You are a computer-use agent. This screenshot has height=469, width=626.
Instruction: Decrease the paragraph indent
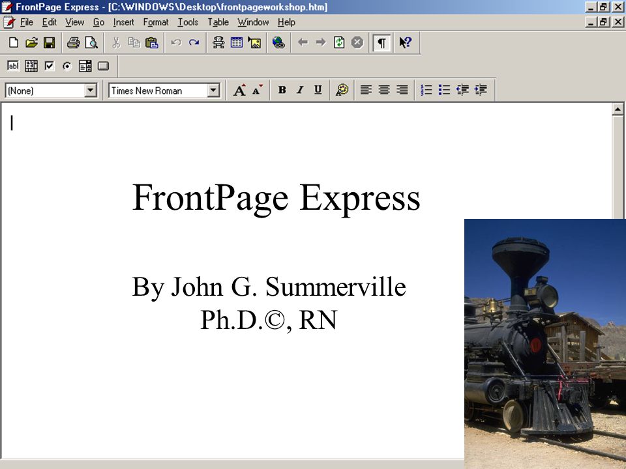(462, 90)
